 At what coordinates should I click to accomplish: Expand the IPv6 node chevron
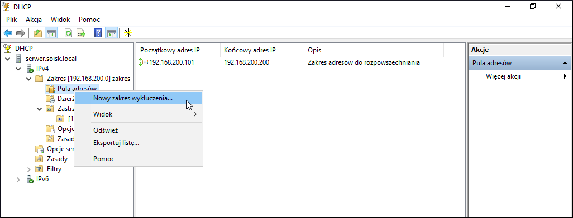point(18,180)
